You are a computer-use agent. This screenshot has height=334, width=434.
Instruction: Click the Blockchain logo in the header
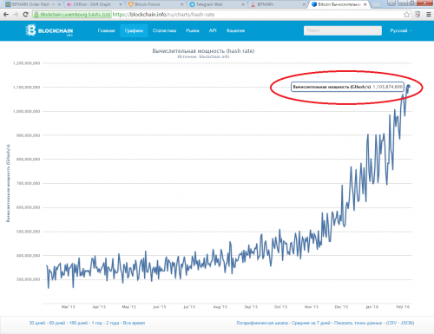(49, 30)
